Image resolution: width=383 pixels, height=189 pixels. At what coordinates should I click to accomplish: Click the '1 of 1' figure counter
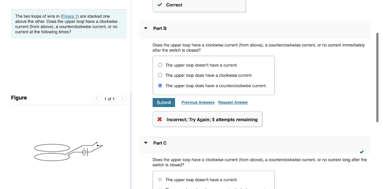[x=109, y=99]
